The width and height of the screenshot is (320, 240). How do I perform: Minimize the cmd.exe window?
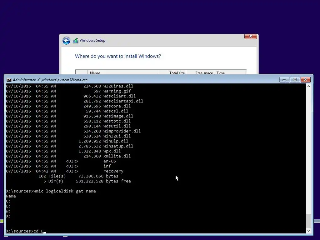(284, 80)
